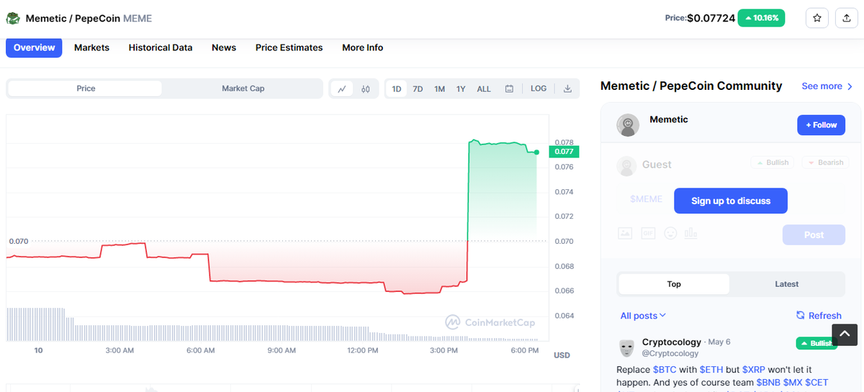Click the $CET ticker link
Viewport: 864px width, 392px height.
coord(816,382)
